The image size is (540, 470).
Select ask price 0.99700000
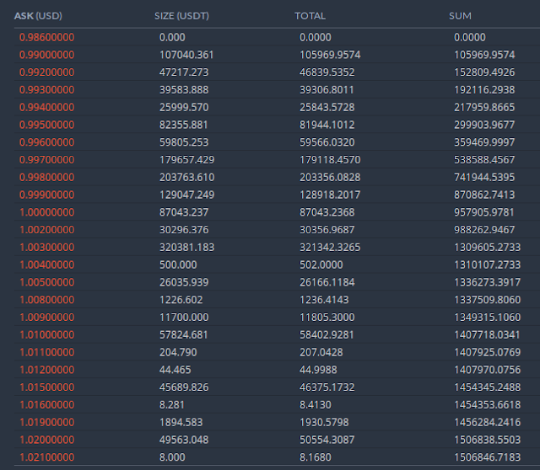point(47,159)
